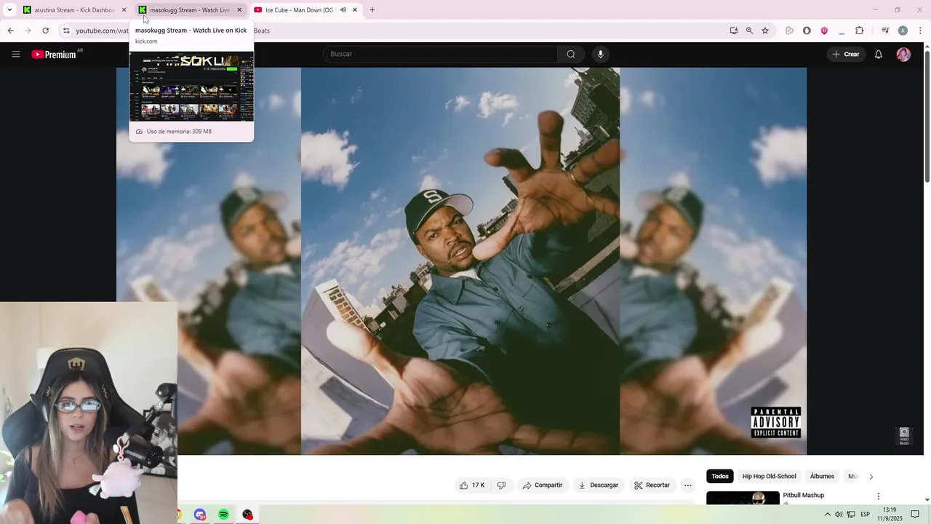Dislike the Ice Cube video
The height and width of the screenshot is (524, 931).
tap(501, 485)
